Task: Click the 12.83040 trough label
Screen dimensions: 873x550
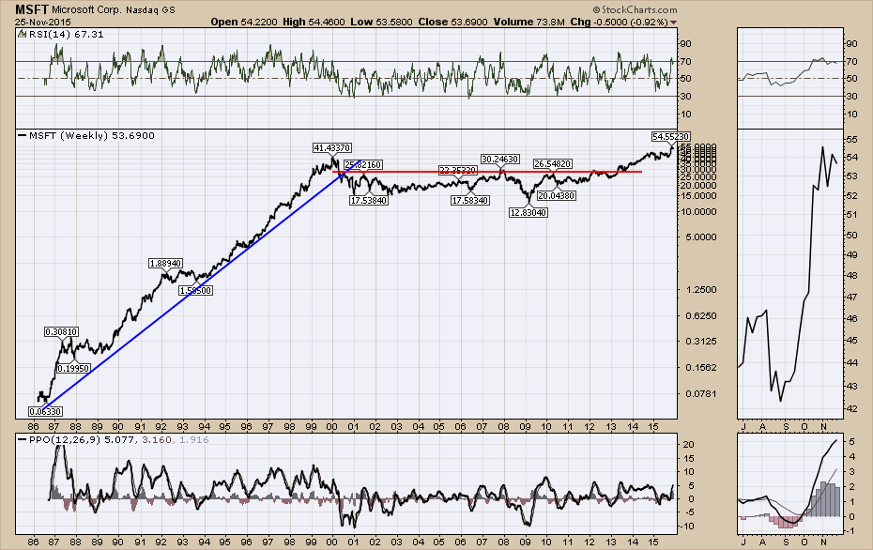Action: 528,212
